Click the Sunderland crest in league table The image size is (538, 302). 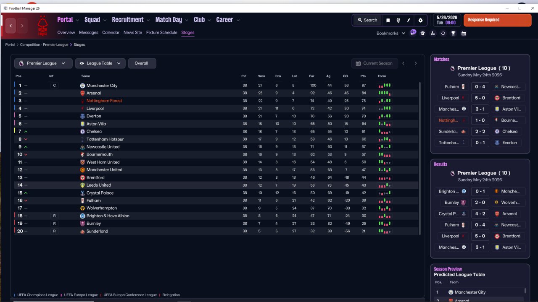click(x=82, y=232)
